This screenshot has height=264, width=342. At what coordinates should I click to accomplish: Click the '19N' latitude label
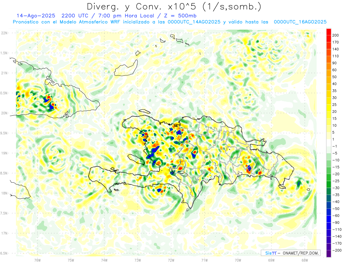(4, 153)
